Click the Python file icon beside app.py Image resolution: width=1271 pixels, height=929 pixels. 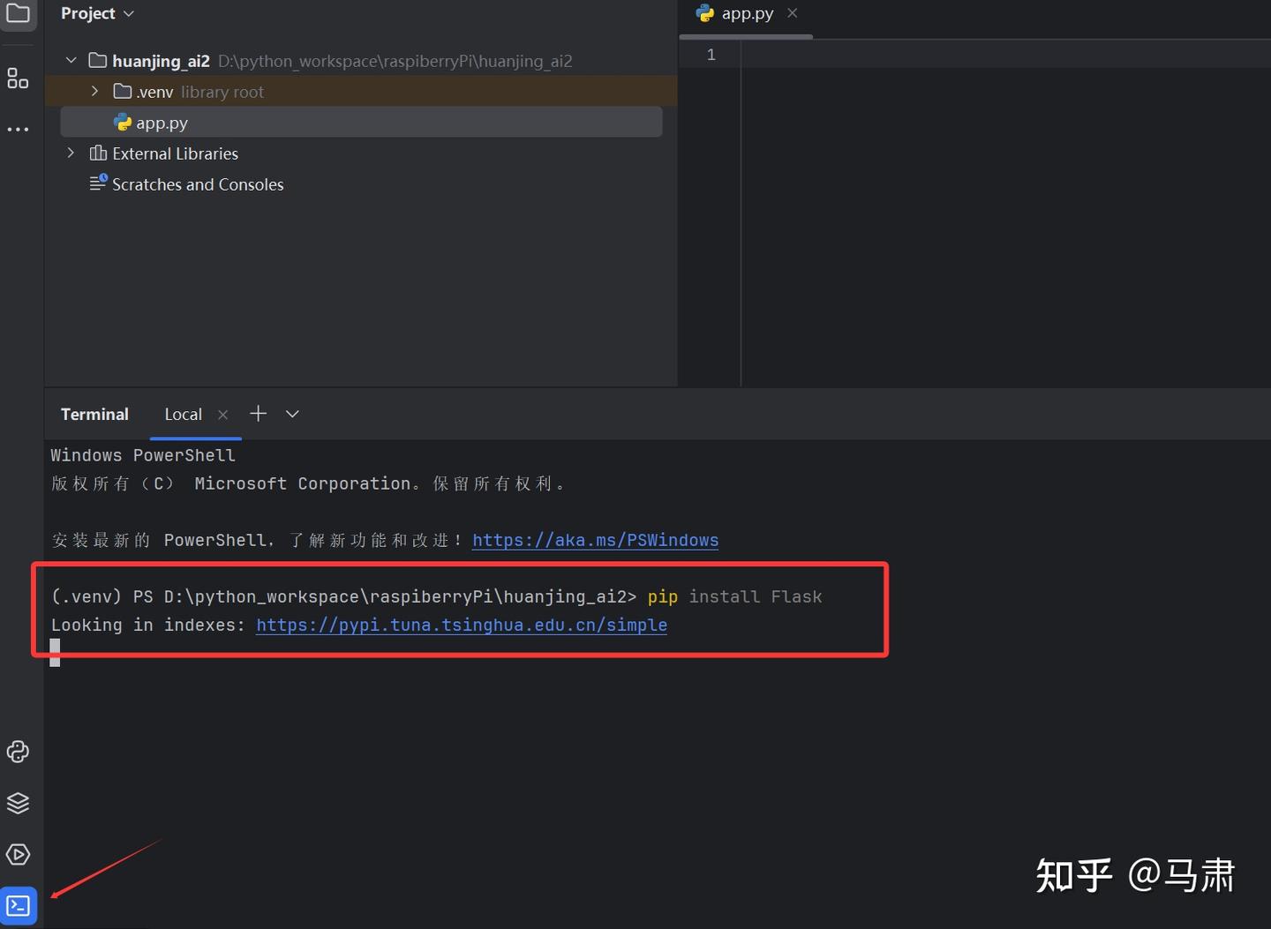123,122
